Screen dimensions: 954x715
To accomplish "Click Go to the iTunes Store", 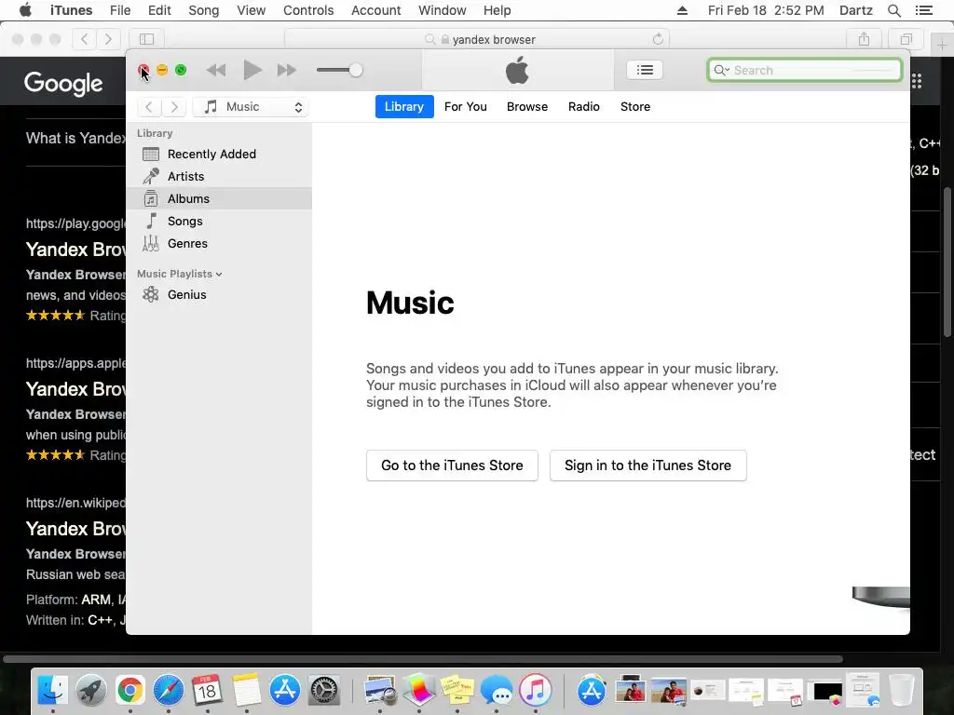I will (x=452, y=465).
